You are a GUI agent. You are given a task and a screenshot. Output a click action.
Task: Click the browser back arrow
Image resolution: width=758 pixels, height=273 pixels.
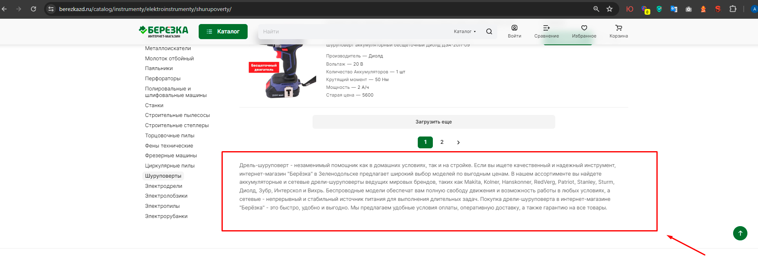pyautogui.click(x=4, y=9)
